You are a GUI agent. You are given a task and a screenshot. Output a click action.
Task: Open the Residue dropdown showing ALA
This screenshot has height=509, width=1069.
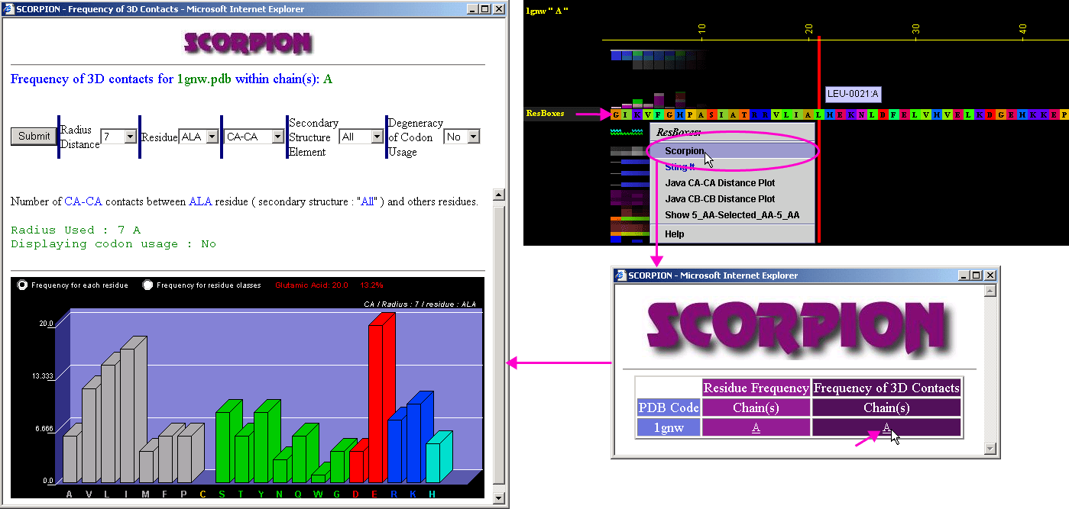pyautogui.click(x=212, y=137)
